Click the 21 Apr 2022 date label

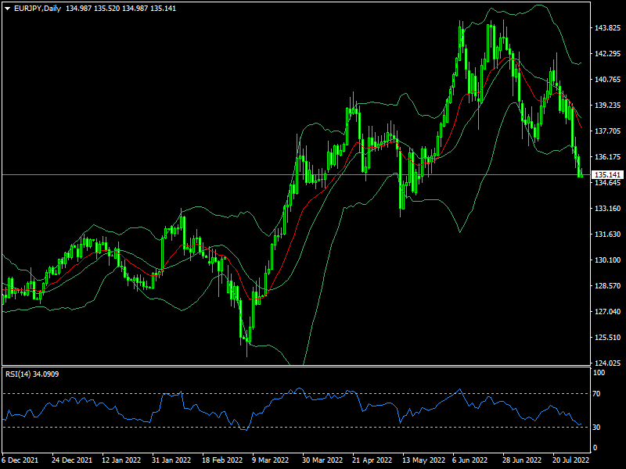pos(372,460)
